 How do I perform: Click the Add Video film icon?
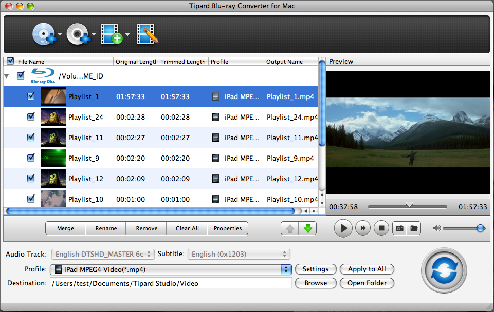pos(112,34)
